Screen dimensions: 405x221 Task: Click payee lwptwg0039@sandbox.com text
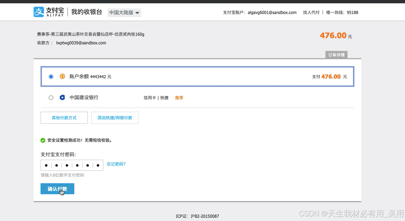pos(81,43)
